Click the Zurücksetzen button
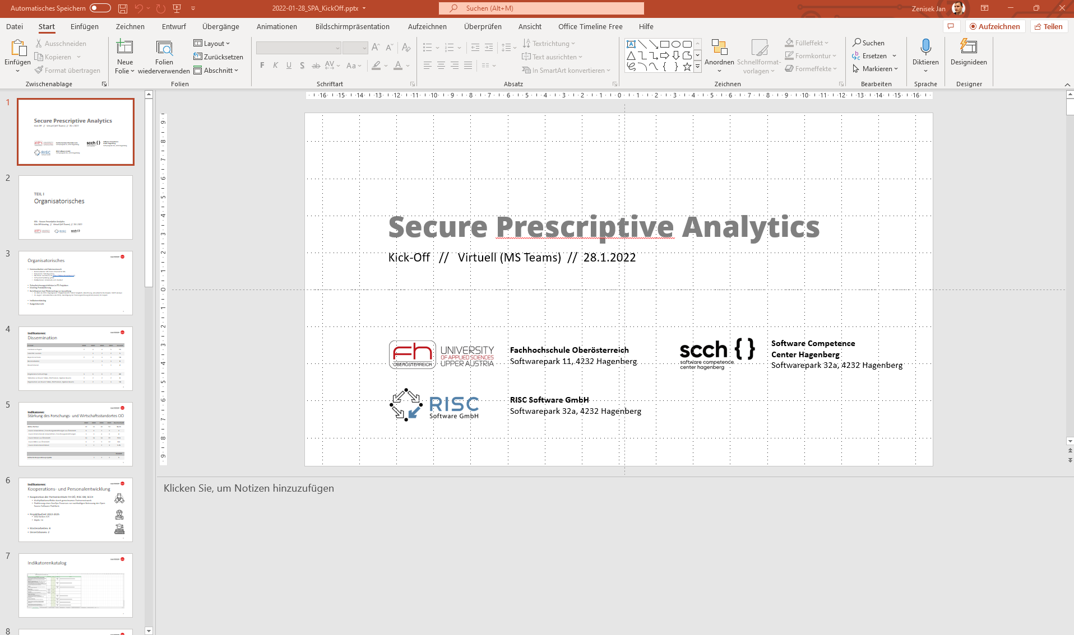This screenshot has width=1074, height=635. tap(218, 57)
